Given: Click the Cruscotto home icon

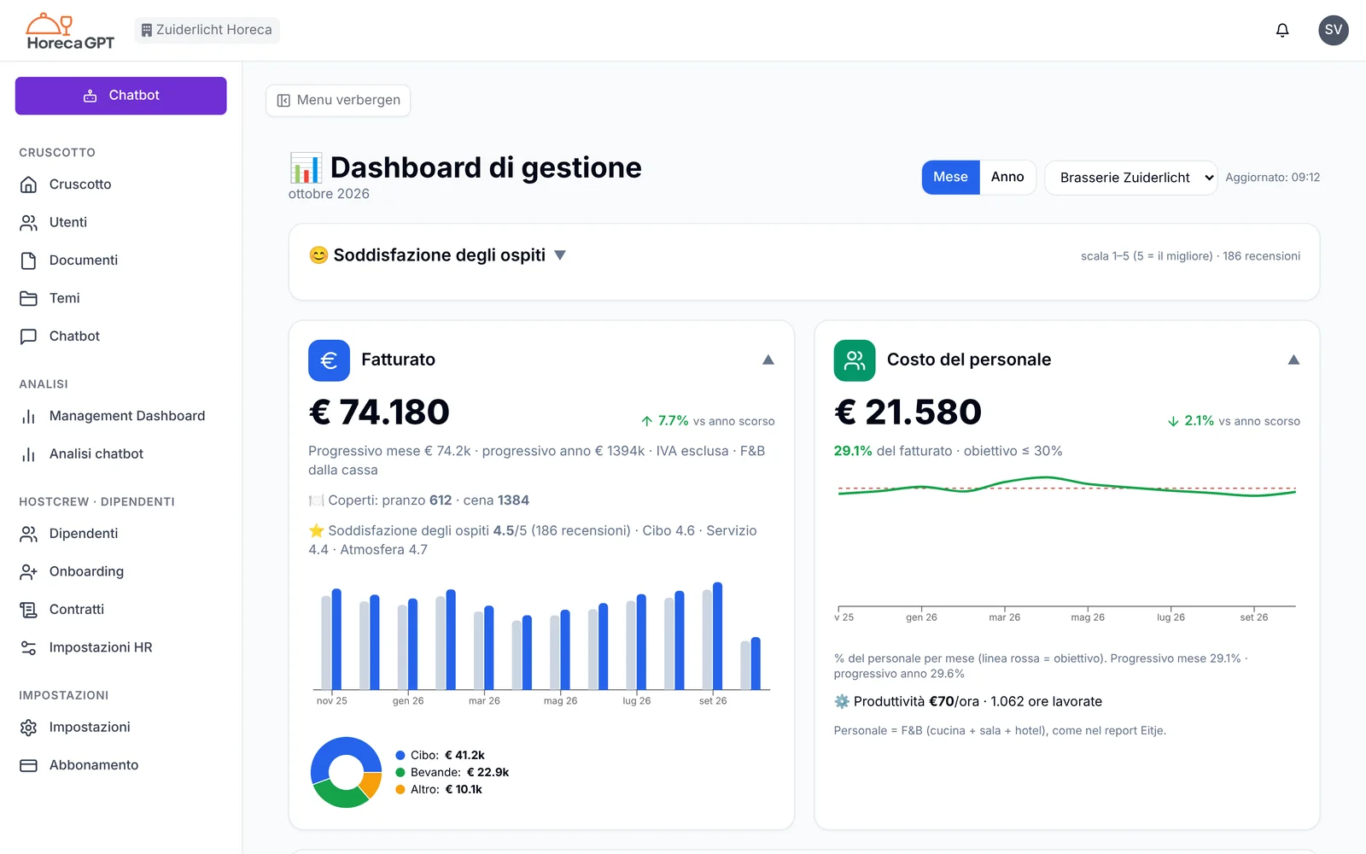Looking at the screenshot, I should click(28, 184).
